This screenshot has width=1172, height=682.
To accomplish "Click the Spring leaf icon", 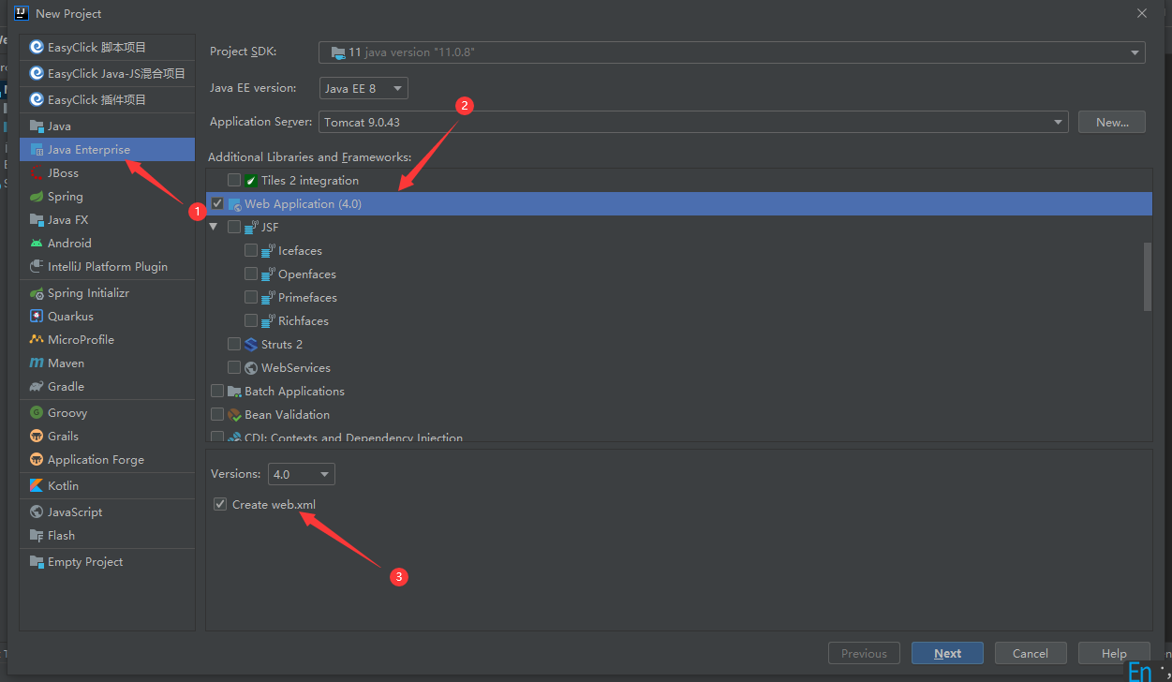I will click(x=37, y=197).
